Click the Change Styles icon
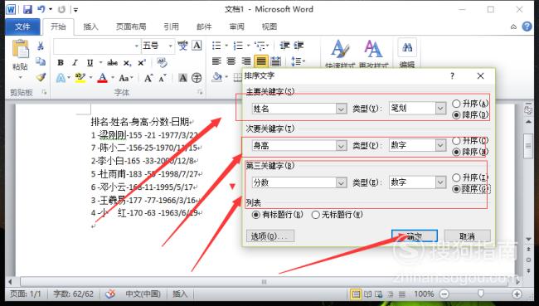This screenshot has height=306, width=539. point(373,49)
